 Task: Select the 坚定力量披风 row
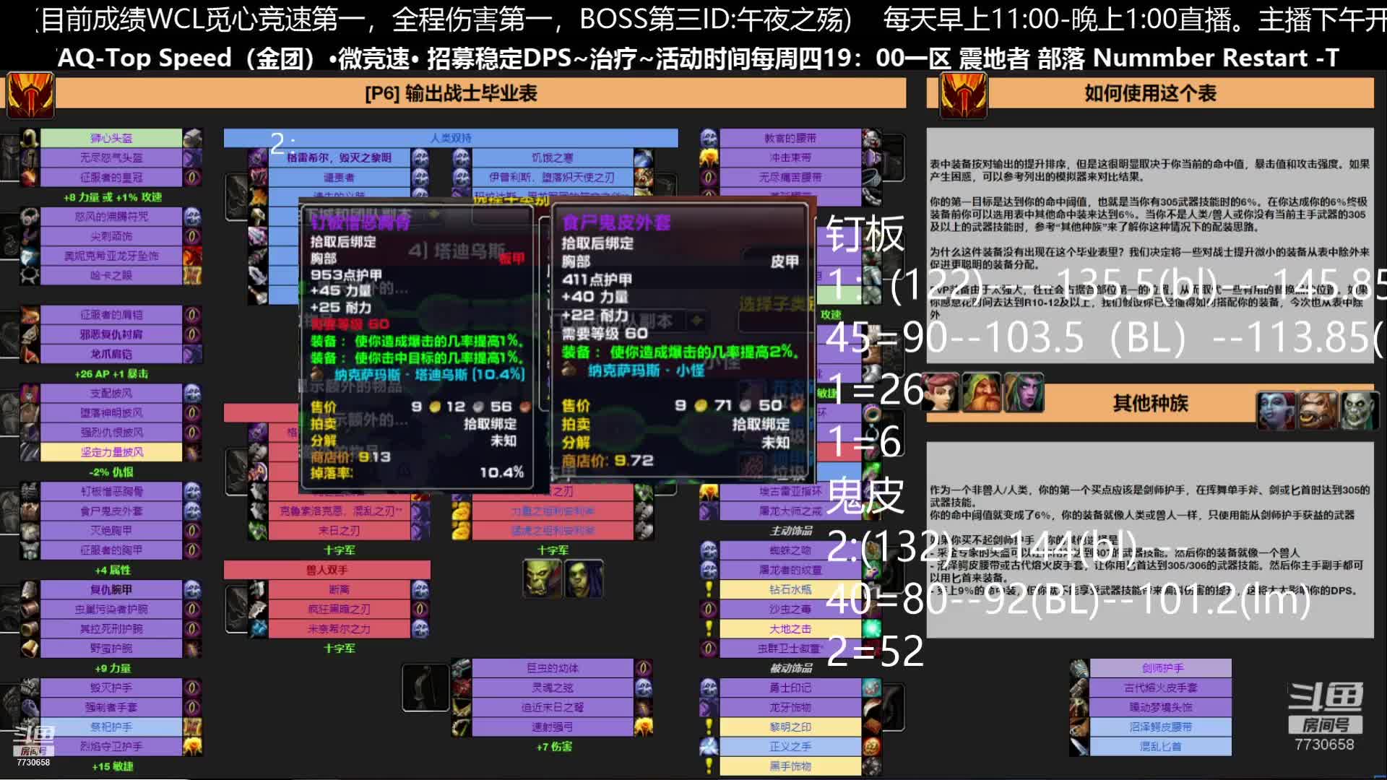click(111, 452)
